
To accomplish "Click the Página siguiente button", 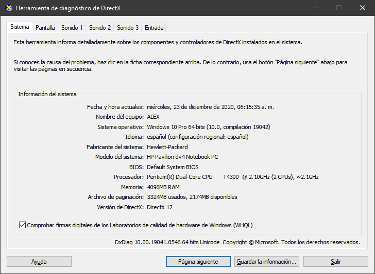I will click(198, 262).
